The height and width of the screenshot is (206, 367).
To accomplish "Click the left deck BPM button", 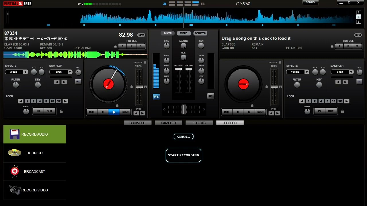I will [141, 35].
